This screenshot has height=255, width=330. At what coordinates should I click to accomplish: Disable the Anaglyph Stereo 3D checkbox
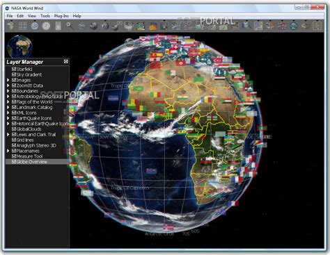tap(14, 145)
